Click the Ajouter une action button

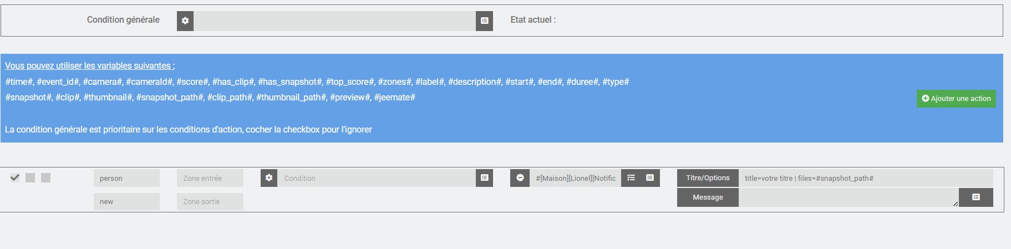[956, 99]
